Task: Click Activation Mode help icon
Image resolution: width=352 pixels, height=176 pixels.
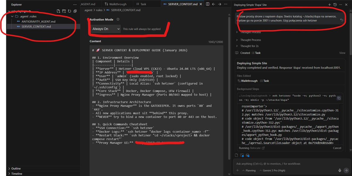Action: click(118, 19)
